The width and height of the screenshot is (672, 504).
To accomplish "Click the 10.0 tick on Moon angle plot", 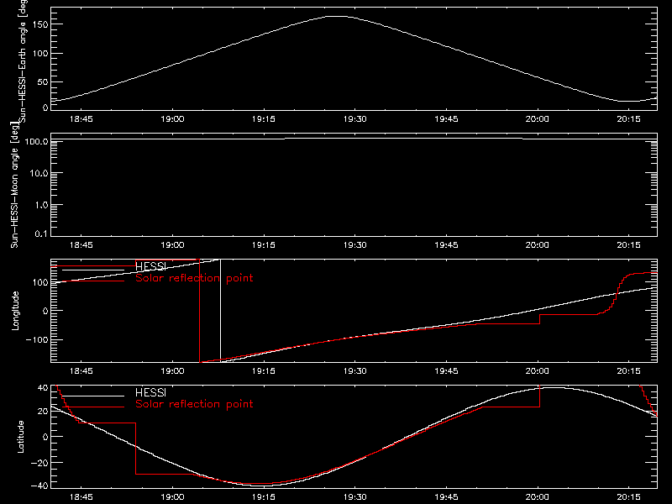I will pyautogui.click(x=39, y=173).
